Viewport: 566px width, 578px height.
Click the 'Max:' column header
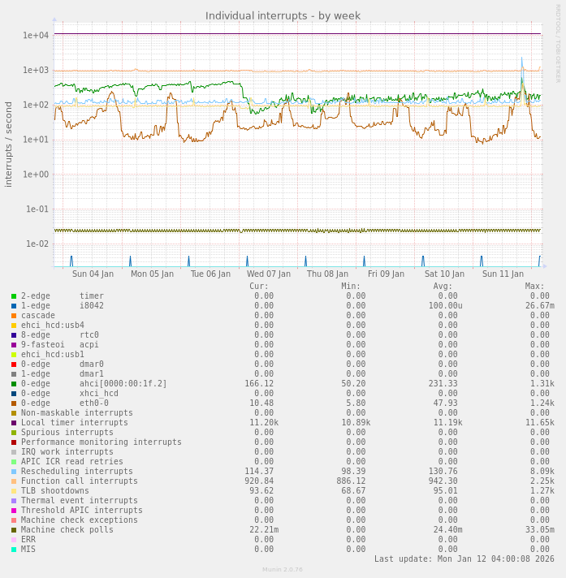click(x=534, y=287)
